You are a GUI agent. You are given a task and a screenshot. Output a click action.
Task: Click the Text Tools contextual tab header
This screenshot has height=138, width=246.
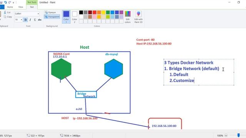tap(32, 2)
